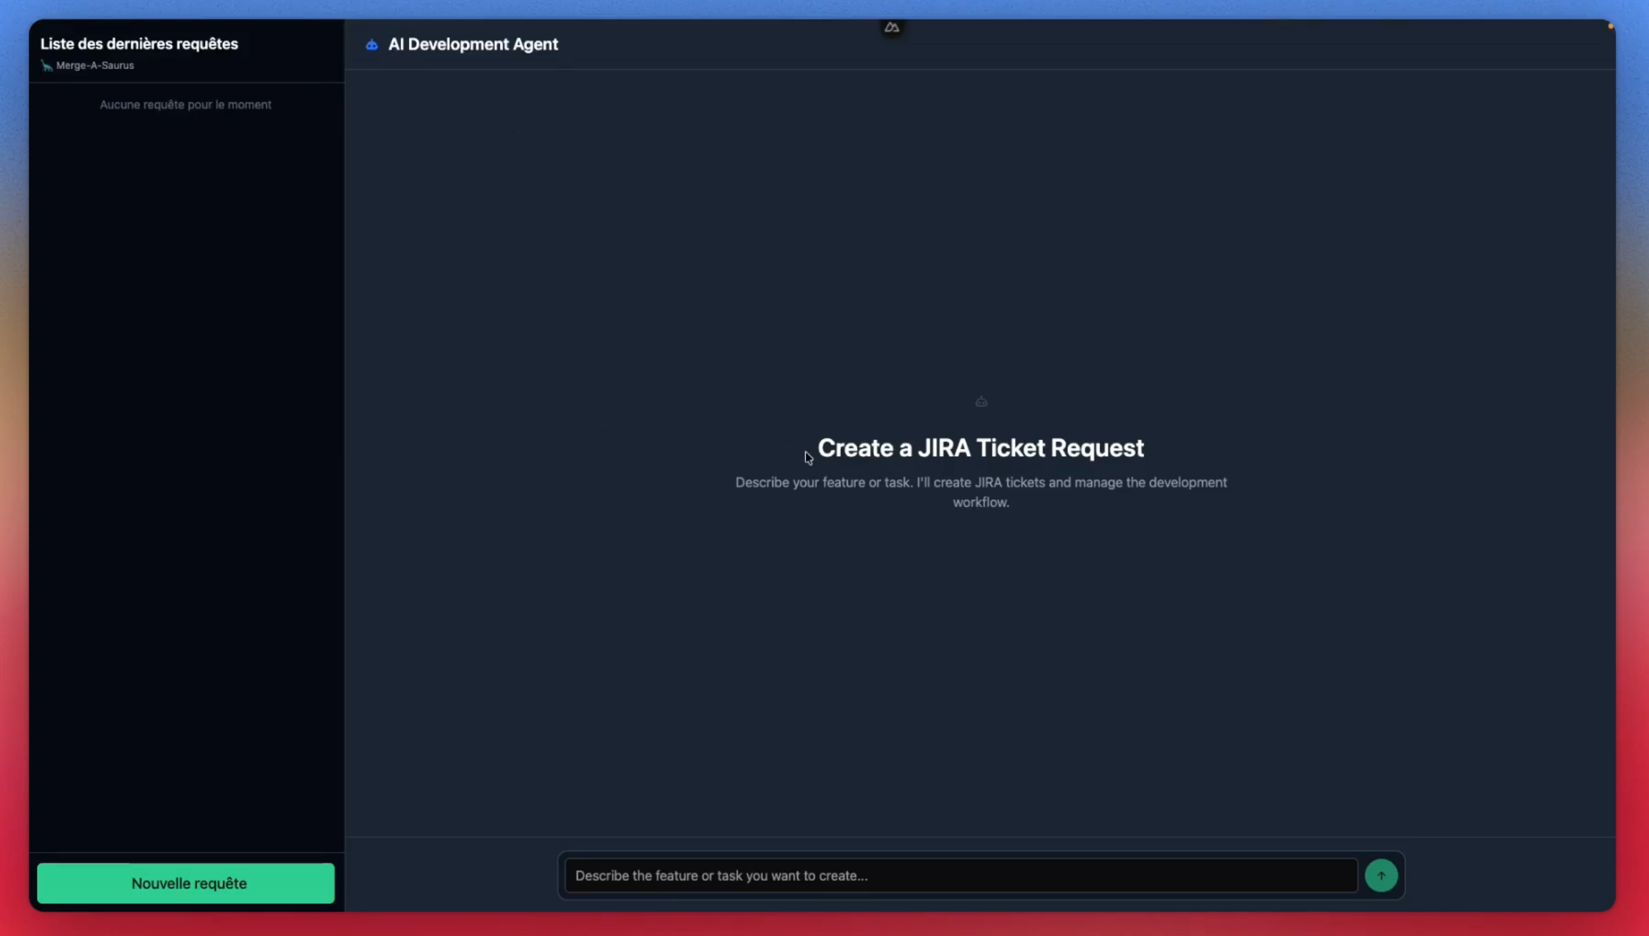Click the footer bar beside the input box

(448, 875)
